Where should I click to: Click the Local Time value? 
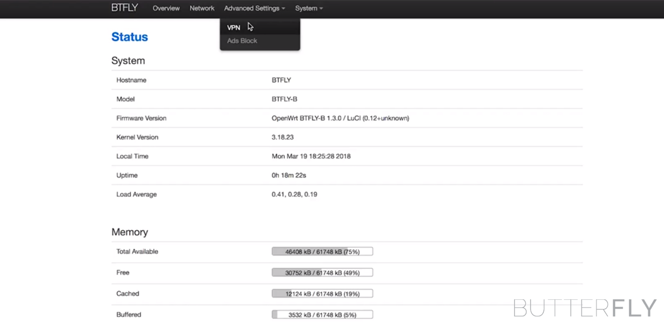click(x=311, y=157)
